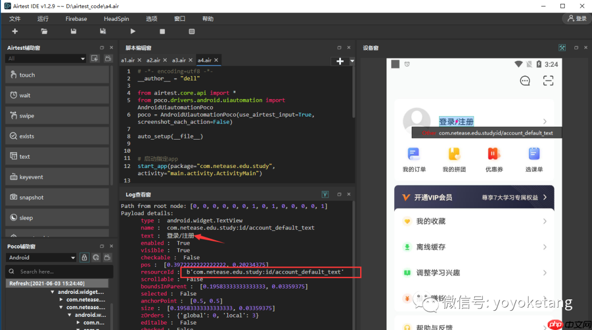Click the filter icon in Log查看窗
Image resolution: width=592 pixels, height=330 pixels.
pos(324,194)
